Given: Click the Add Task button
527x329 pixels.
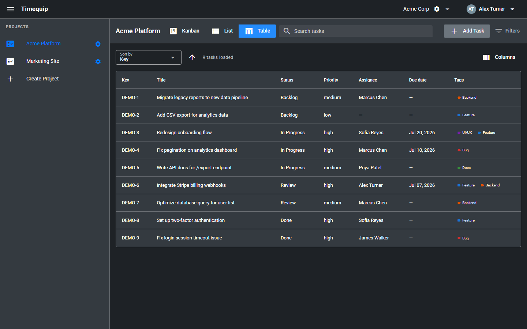Looking at the screenshot, I should 467,31.
